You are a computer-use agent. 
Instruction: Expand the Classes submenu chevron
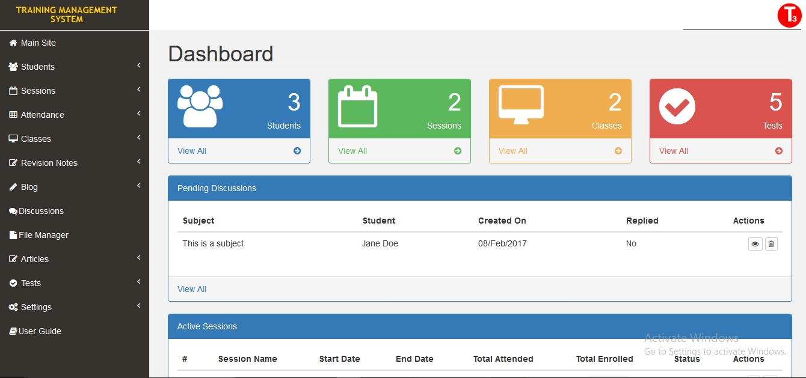coord(139,138)
